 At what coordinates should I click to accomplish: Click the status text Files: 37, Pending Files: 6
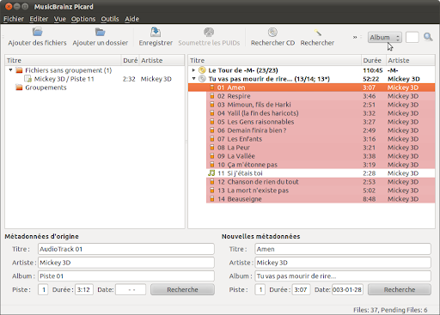[390, 310]
